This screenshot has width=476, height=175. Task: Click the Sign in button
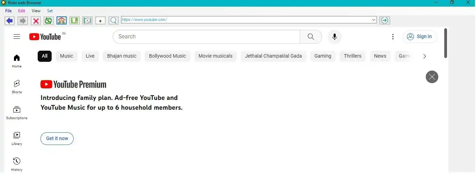(420, 36)
